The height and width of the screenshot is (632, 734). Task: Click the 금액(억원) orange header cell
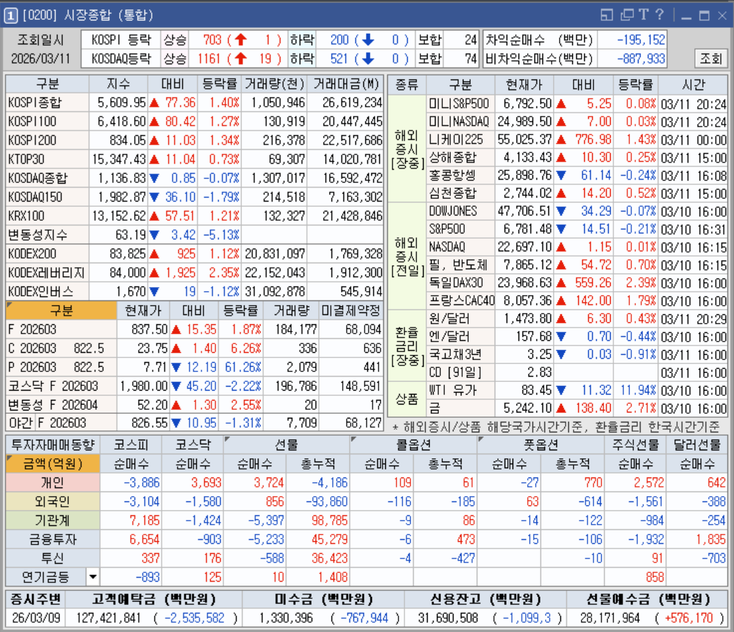point(53,464)
